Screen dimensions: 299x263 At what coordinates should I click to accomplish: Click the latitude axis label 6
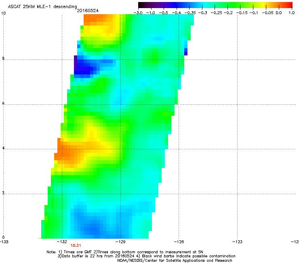pyautogui.click(x=3, y=103)
